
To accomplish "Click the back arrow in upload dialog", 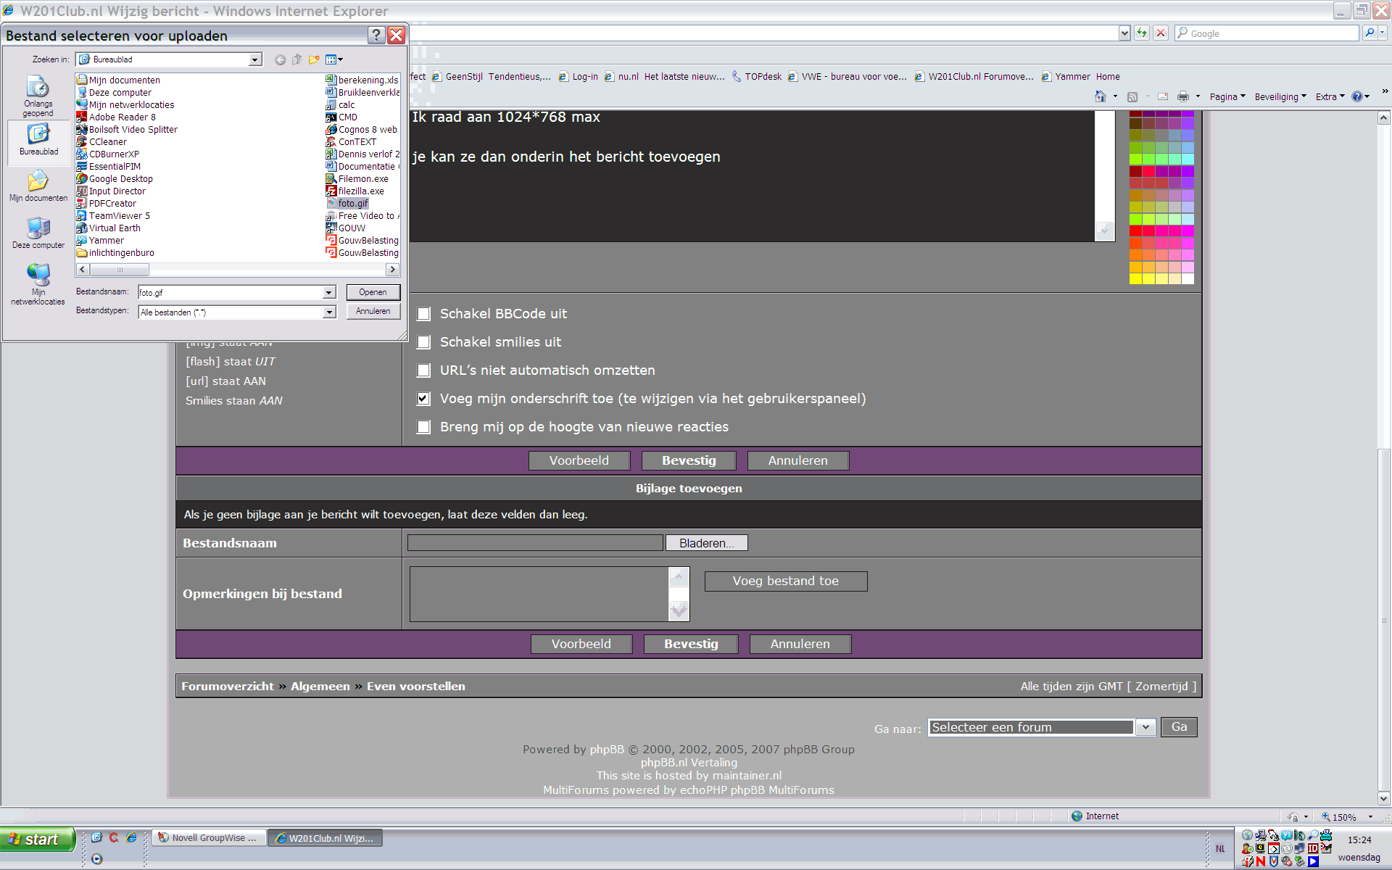I will 280,59.
